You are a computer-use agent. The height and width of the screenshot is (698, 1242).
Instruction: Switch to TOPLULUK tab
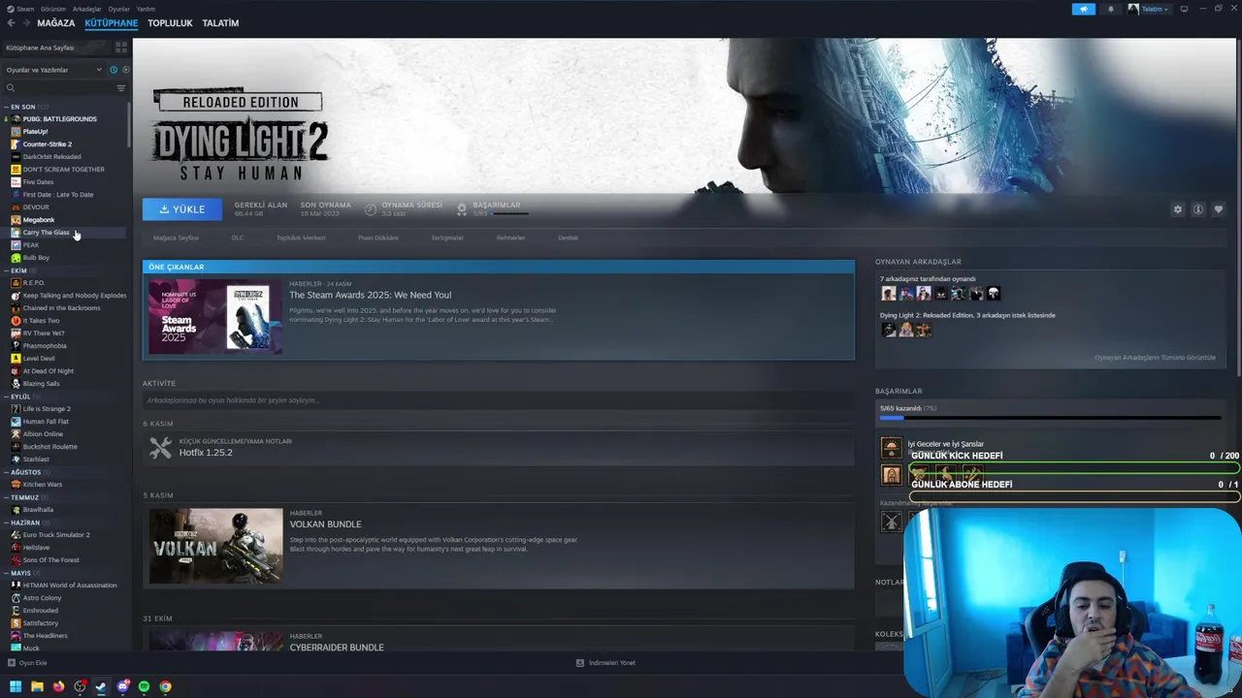tap(170, 23)
